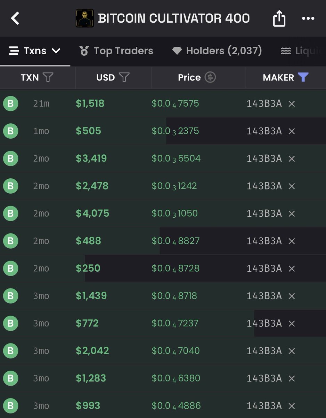This screenshot has width=326, height=418.
Task: Select the $505 USD amount
Action: [88, 131]
